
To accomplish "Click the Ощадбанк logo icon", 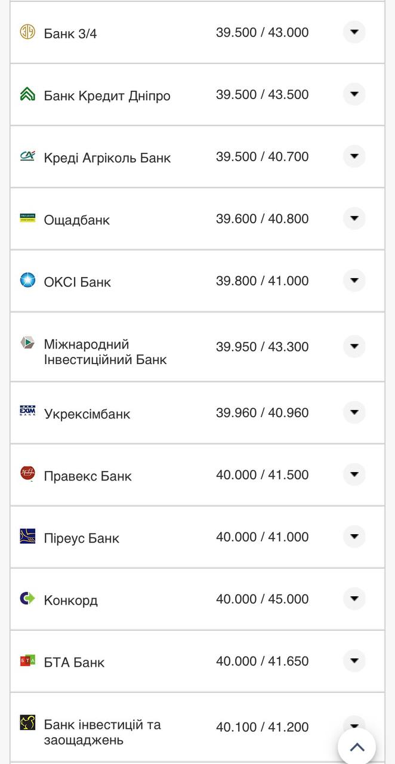I will click(26, 218).
